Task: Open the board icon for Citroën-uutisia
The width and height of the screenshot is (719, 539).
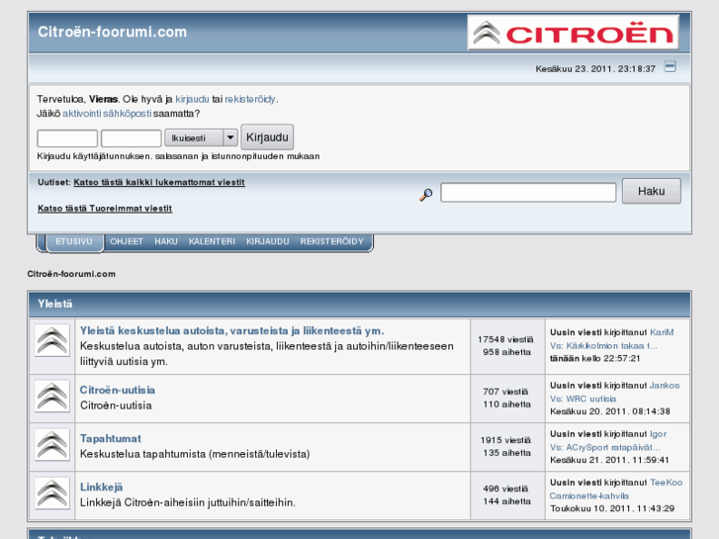Action: (52, 396)
